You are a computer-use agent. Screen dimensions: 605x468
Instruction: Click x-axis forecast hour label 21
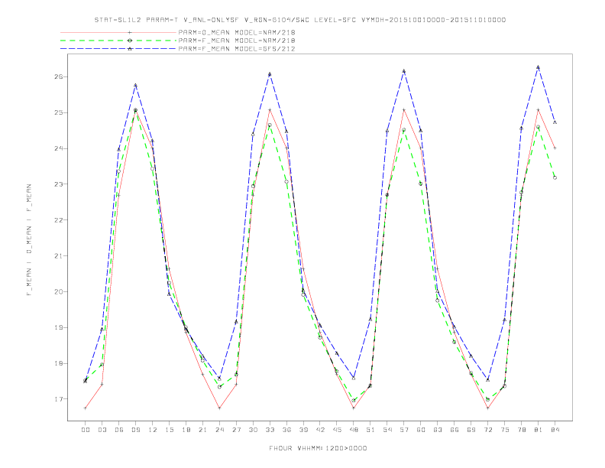[x=202, y=430]
